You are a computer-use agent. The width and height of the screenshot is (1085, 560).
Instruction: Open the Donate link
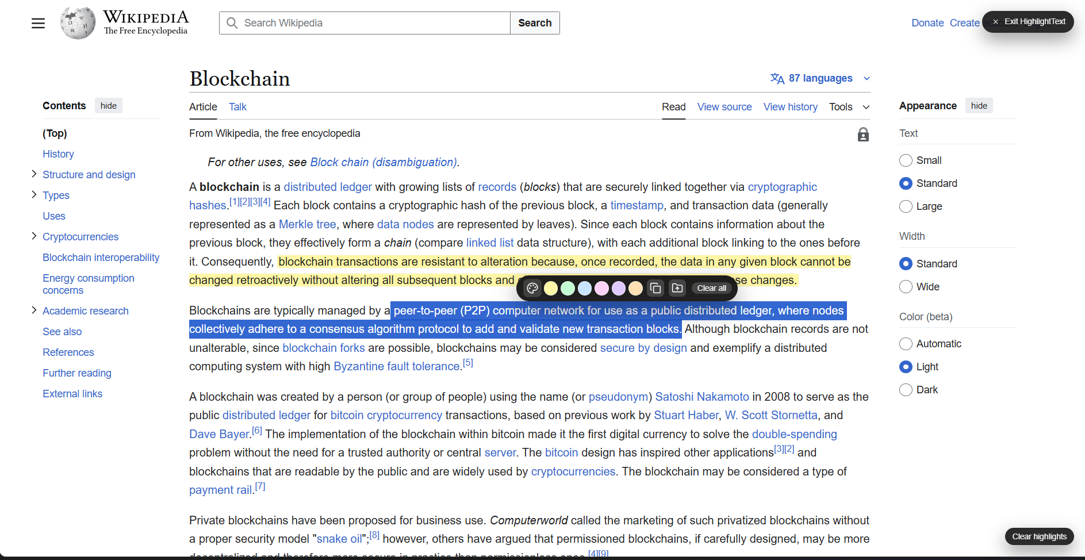(927, 23)
